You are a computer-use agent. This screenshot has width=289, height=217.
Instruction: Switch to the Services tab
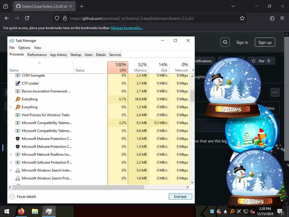click(x=115, y=55)
